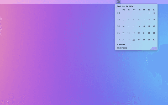Click week number 26 row label
This screenshot has width=168, height=105.
[118, 40]
